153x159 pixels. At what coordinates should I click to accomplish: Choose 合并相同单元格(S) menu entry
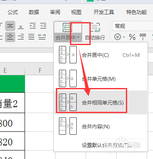[100, 102]
